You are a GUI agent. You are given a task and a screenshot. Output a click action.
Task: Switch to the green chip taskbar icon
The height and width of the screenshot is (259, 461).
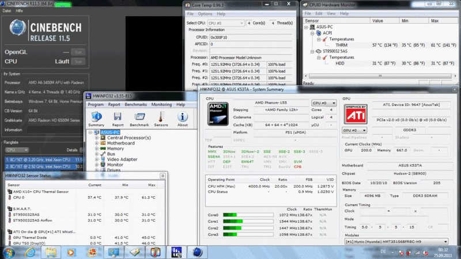pyautogui.click(x=135, y=253)
